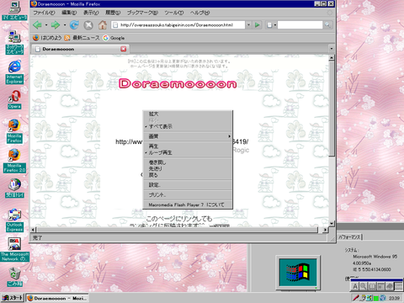404x303 pixels.
Task: Click the Outlook Express desktop icon
Action: (14, 221)
